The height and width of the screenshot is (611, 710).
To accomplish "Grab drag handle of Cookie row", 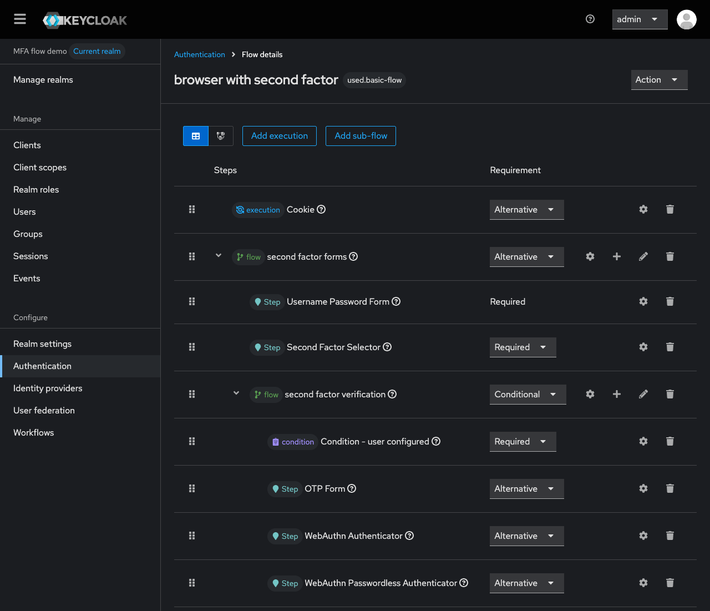I will [x=192, y=209].
